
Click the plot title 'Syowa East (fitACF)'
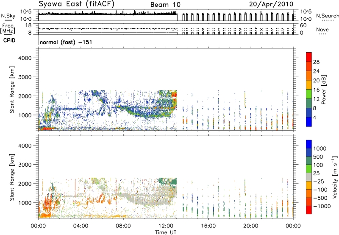click(x=77, y=4)
